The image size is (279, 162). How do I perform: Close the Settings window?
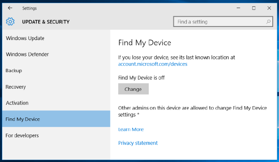(x=269, y=8)
